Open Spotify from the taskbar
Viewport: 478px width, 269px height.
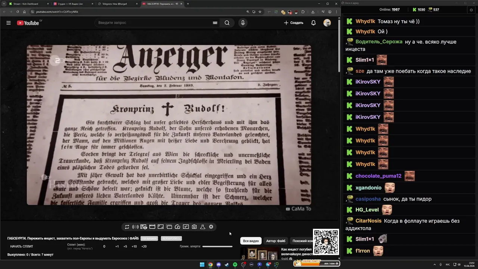pos(235,265)
